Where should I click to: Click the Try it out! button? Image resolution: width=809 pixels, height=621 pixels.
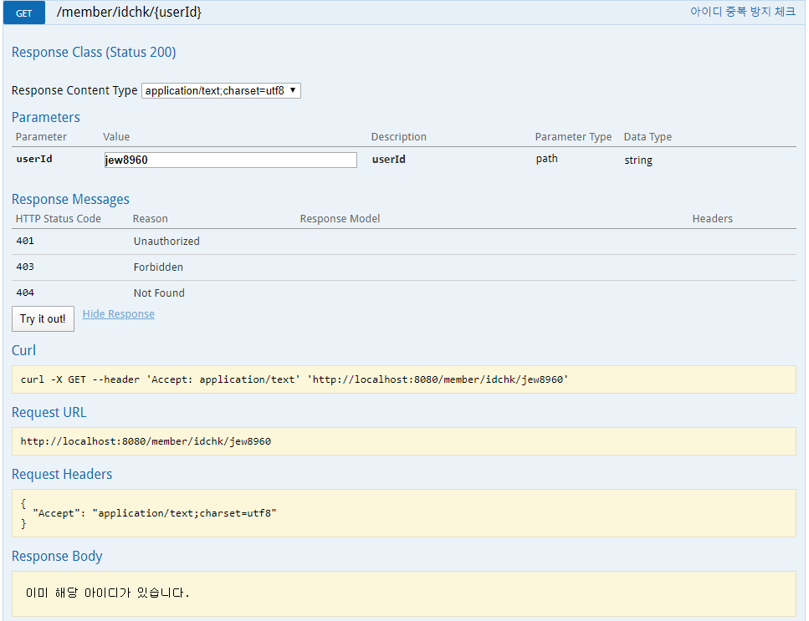[x=43, y=319]
